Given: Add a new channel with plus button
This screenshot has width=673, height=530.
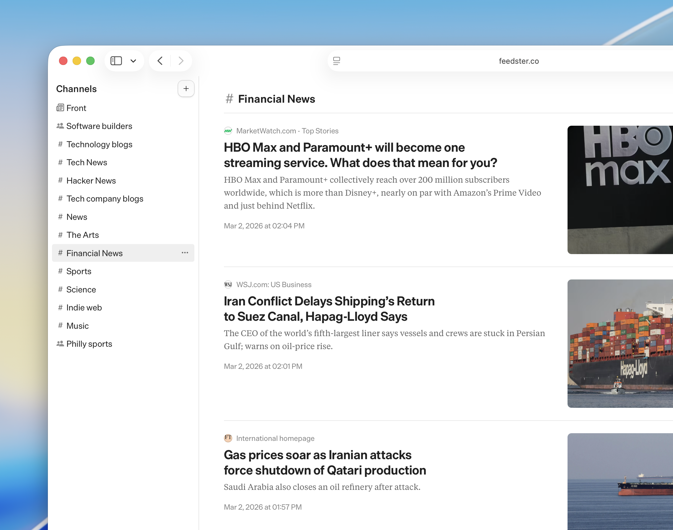Looking at the screenshot, I should [186, 89].
